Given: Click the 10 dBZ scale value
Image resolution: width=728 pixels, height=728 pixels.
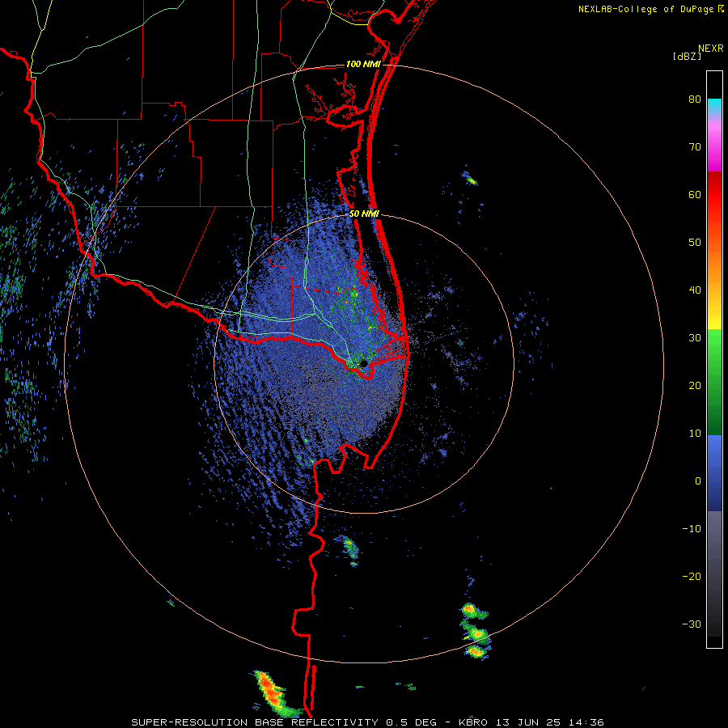Looking at the screenshot, I should point(695,434).
